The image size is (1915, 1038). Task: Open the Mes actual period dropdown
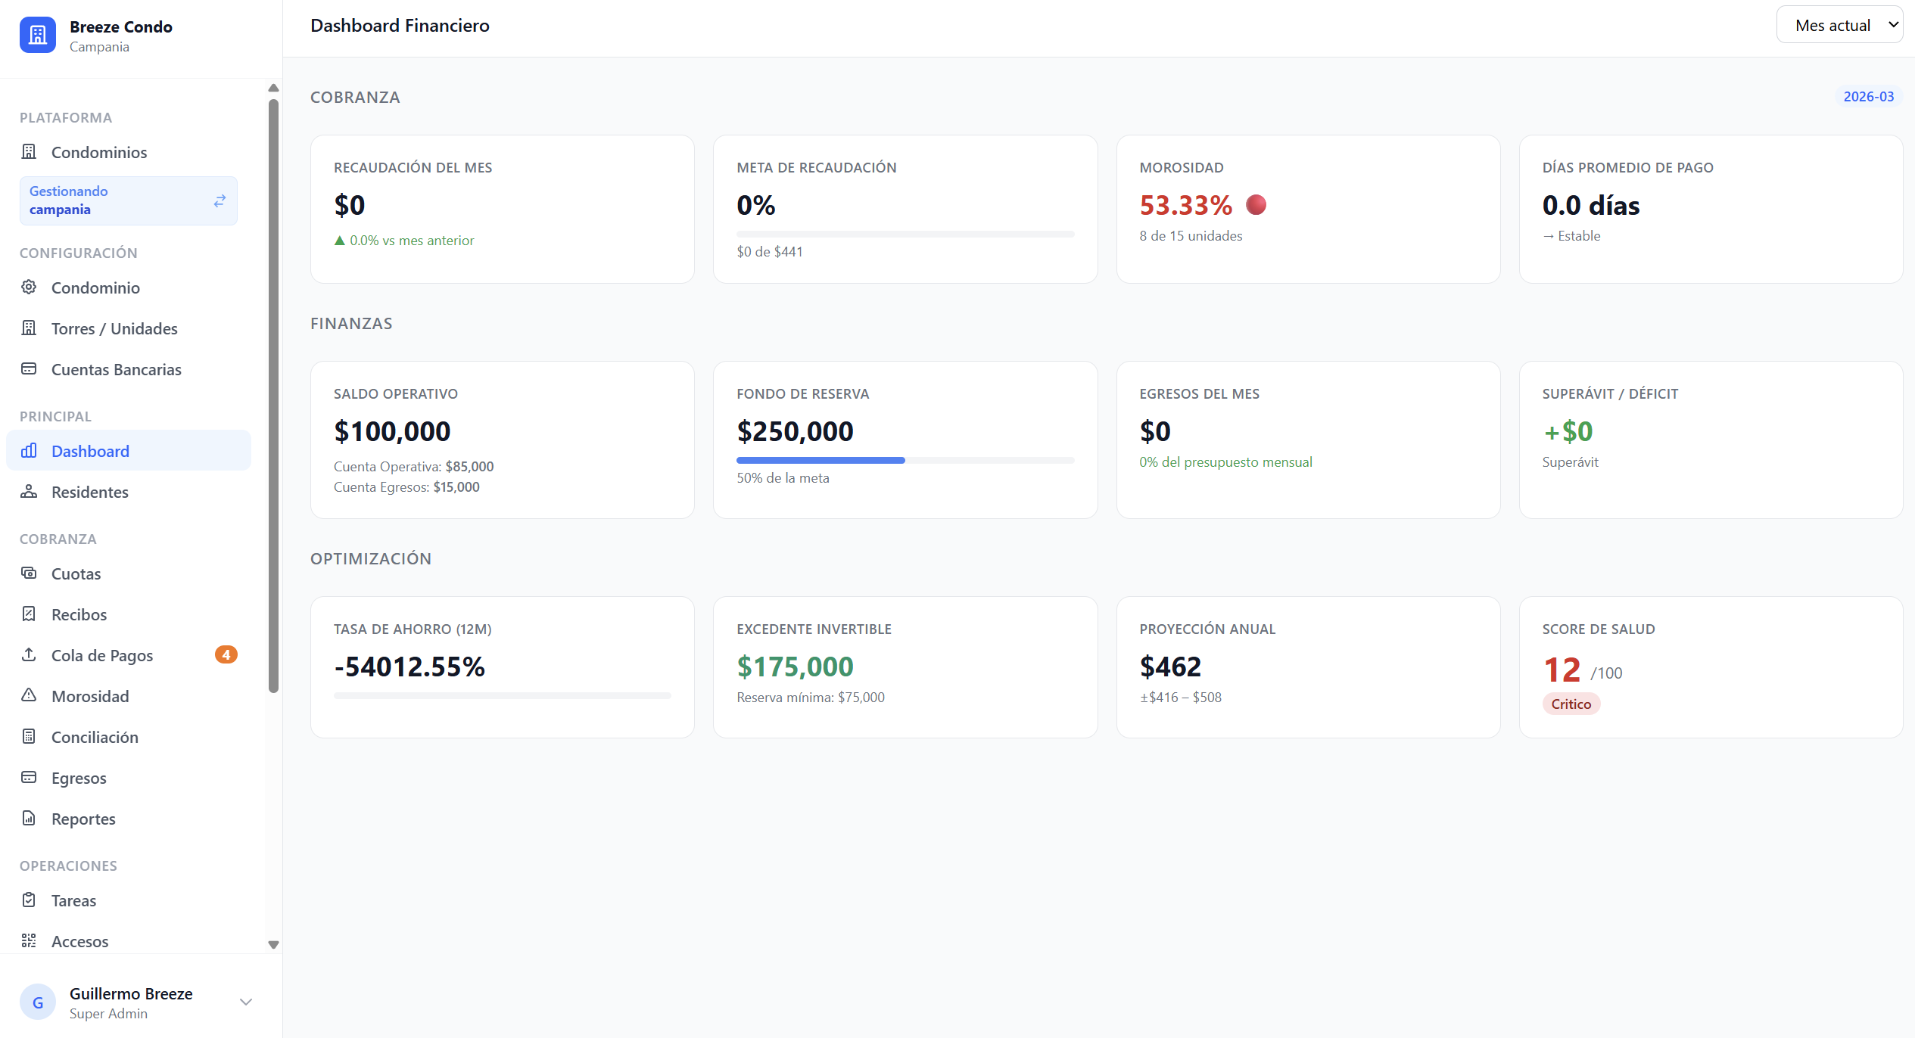tap(1839, 25)
